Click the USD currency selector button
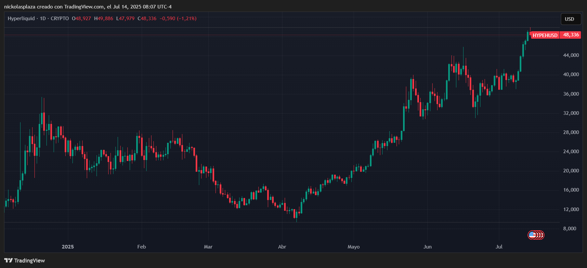 click(571, 19)
